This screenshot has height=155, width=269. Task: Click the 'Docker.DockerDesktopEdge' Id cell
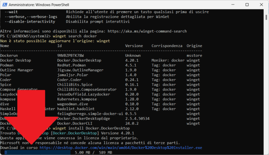[84, 118]
